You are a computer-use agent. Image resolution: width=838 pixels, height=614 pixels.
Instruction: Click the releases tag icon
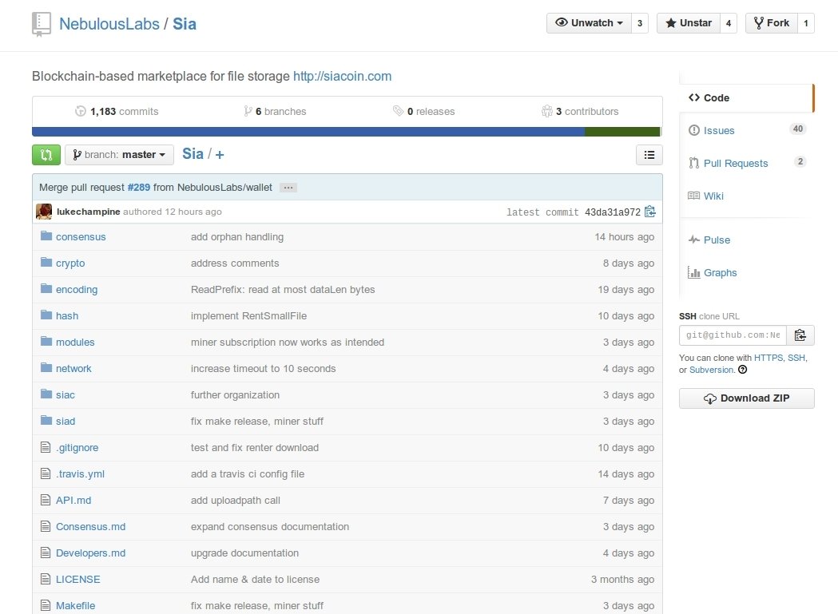pyautogui.click(x=398, y=111)
